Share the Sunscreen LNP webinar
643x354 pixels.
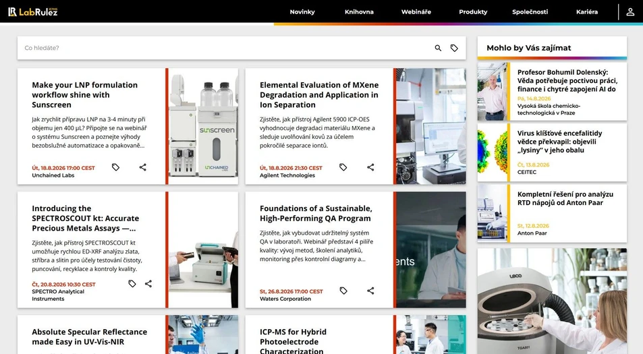click(143, 167)
